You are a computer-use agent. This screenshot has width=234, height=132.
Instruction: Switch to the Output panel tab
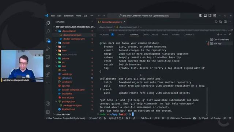122,34
